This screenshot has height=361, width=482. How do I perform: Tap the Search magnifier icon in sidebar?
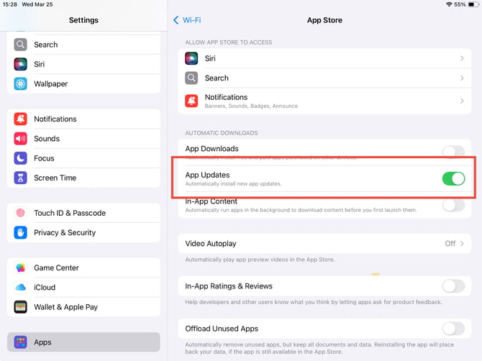coord(20,45)
